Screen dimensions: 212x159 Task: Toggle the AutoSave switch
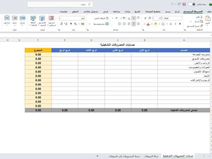(x=192, y=4)
